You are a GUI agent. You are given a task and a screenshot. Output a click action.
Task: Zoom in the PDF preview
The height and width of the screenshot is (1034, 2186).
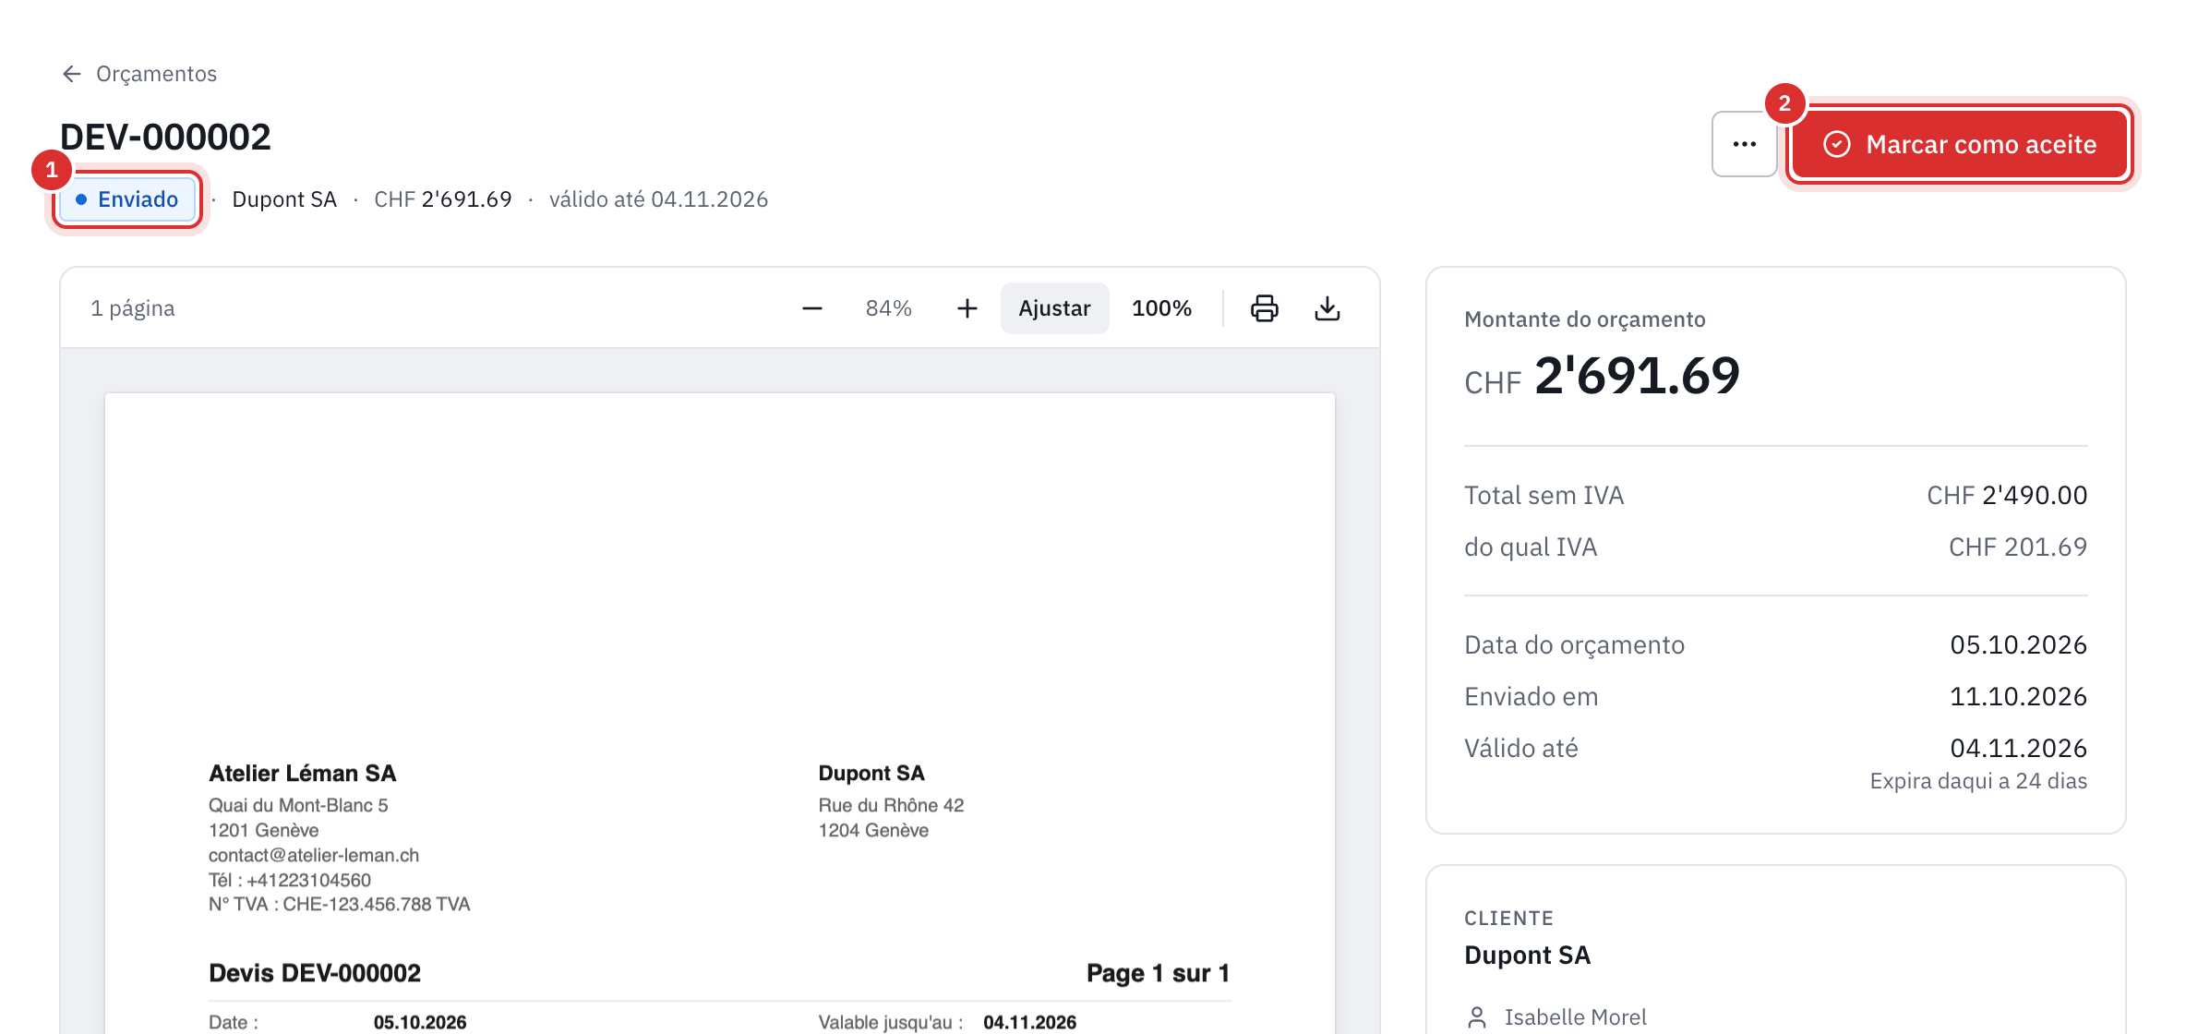(x=967, y=308)
